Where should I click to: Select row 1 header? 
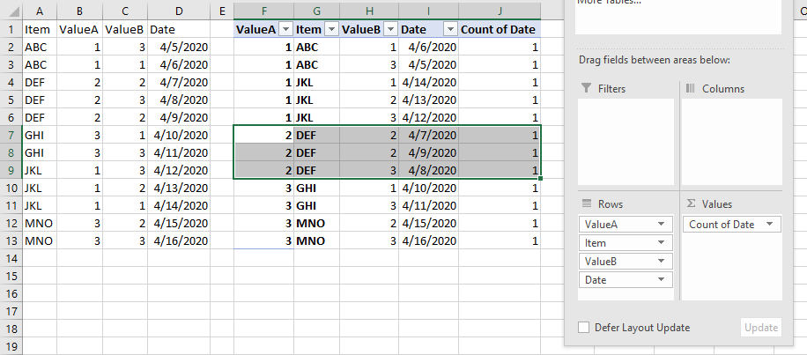(x=11, y=30)
